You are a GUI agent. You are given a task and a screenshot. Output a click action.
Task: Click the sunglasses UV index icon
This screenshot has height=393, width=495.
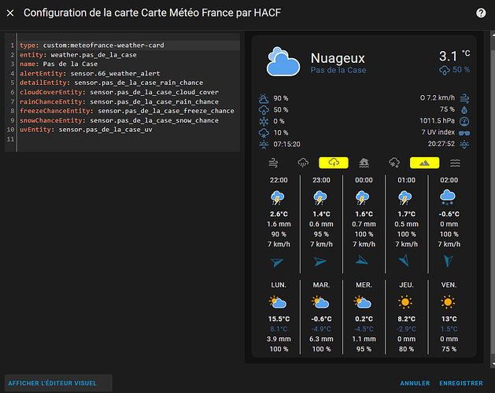(x=464, y=133)
